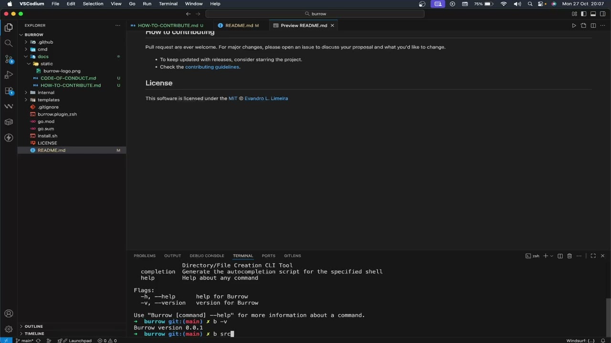This screenshot has width=611, height=343.
Task: Open the contributing guidelines link
Action: coord(212,67)
